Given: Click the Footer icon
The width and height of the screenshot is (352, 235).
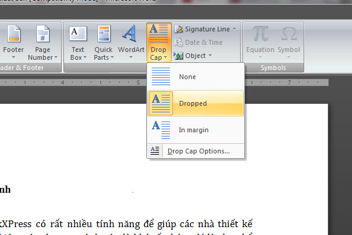Looking at the screenshot, I should point(14,34).
